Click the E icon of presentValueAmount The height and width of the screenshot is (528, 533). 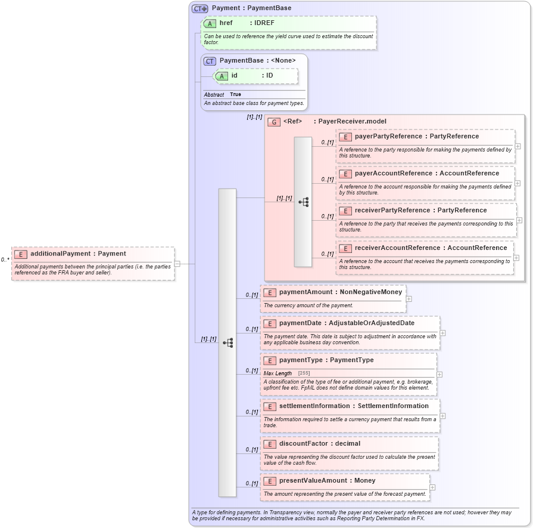coord(270,481)
